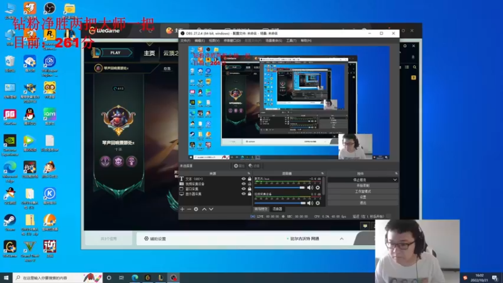Move source up with up arrow
Image resolution: width=503 pixels, height=283 pixels.
click(x=204, y=209)
